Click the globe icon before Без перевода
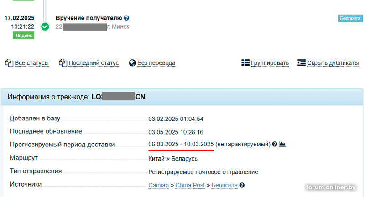365x197 pixels. coord(132,63)
